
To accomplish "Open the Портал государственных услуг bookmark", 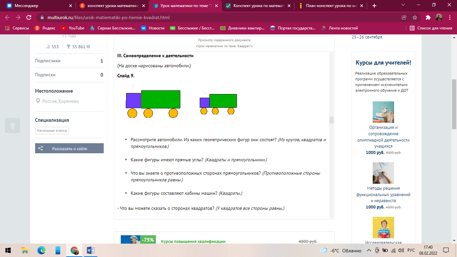I will pyautogui.click(x=292, y=28).
